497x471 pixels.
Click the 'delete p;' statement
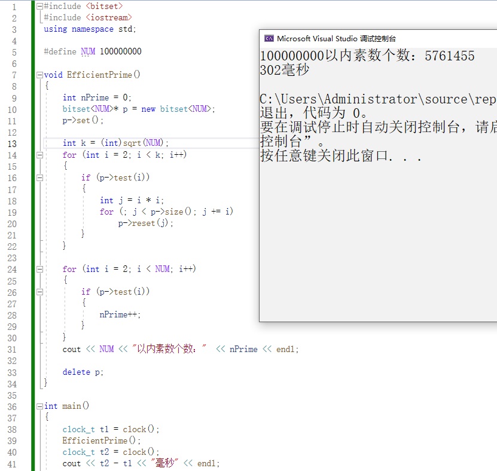point(83,372)
